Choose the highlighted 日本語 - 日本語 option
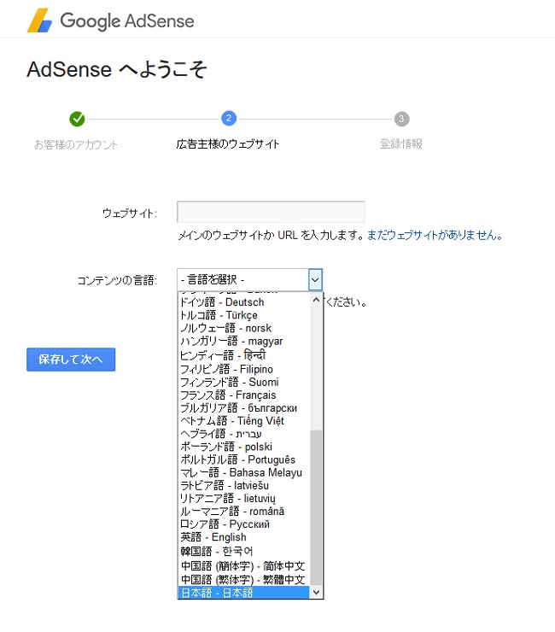555x632 pixels. 244,593
